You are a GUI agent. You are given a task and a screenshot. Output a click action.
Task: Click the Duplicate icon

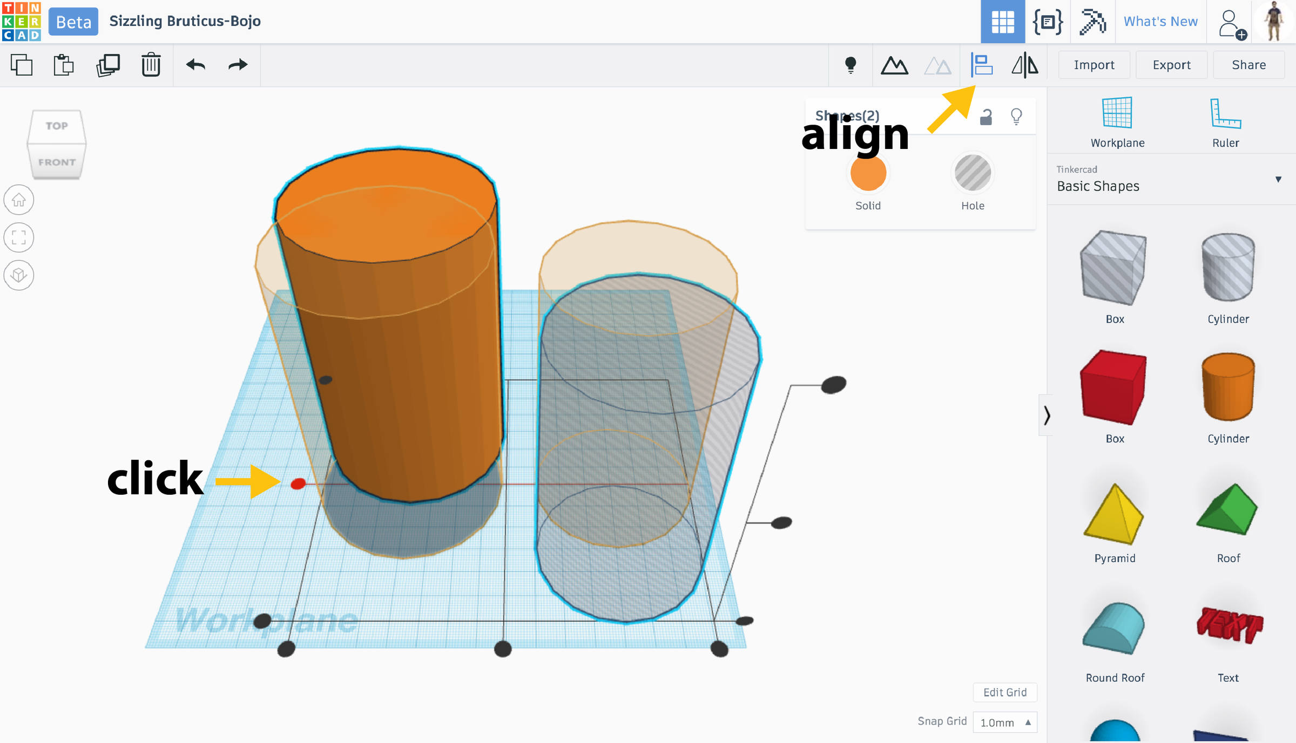pos(108,65)
